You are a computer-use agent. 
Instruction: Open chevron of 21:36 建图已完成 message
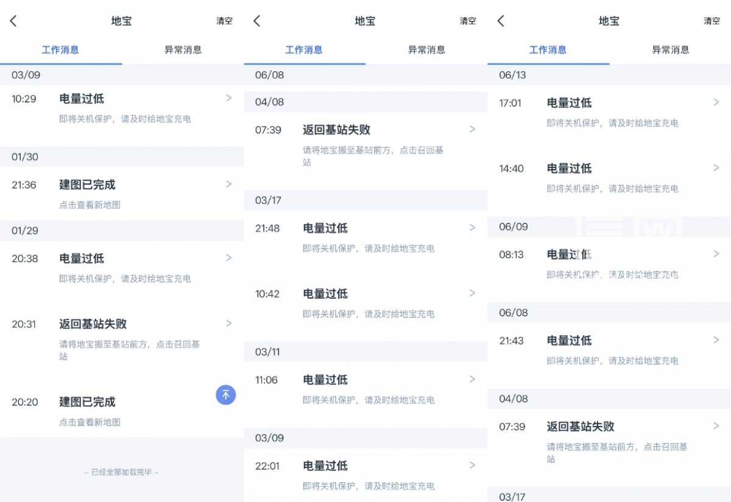click(229, 184)
